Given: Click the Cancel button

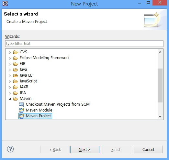Looking at the screenshot, I should pyautogui.click(x=148, y=149).
